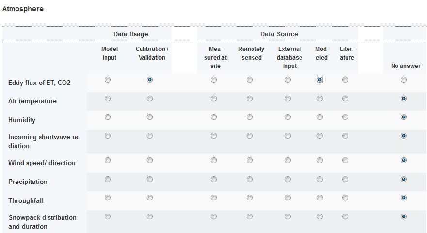Select Model Input for Incoming shortwave radiation

pos(108,136)
